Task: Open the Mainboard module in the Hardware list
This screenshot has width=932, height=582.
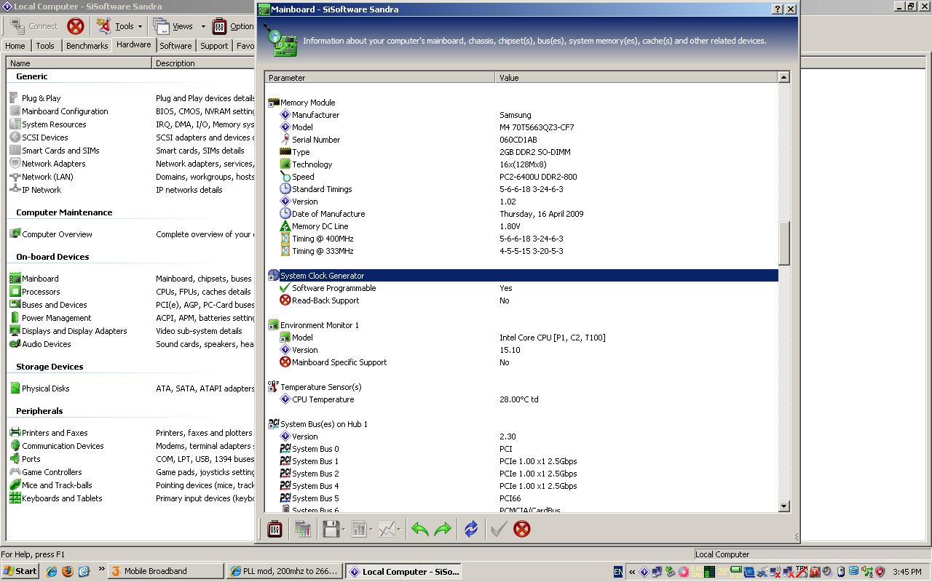Action: (34, 279)
